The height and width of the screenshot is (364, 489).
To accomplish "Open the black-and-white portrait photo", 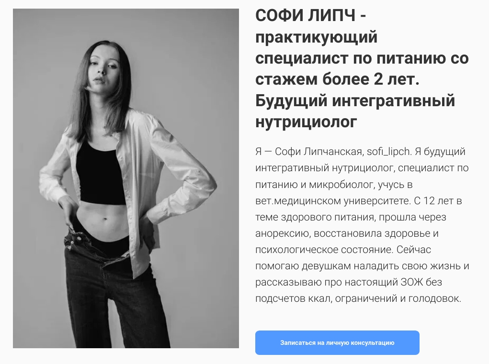I will [x=126, y=178].
